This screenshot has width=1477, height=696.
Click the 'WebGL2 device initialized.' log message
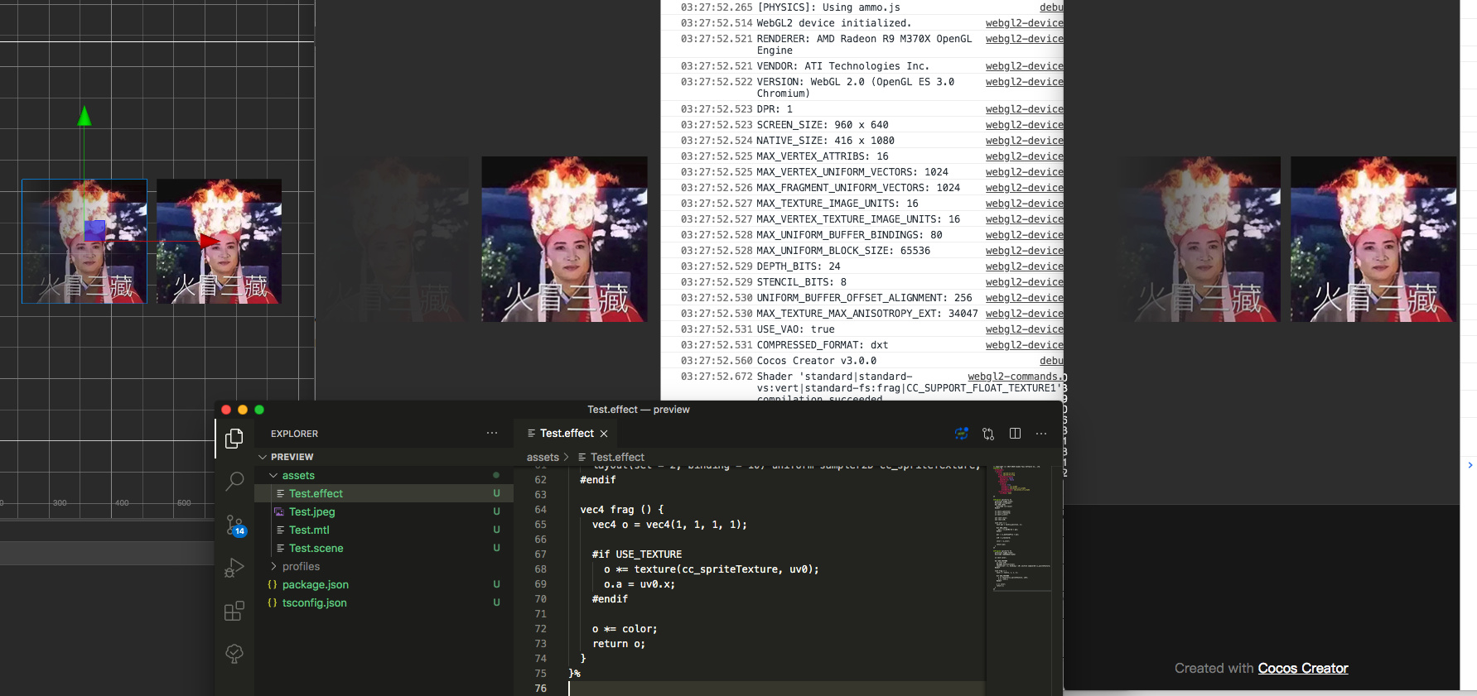point(833,23)
